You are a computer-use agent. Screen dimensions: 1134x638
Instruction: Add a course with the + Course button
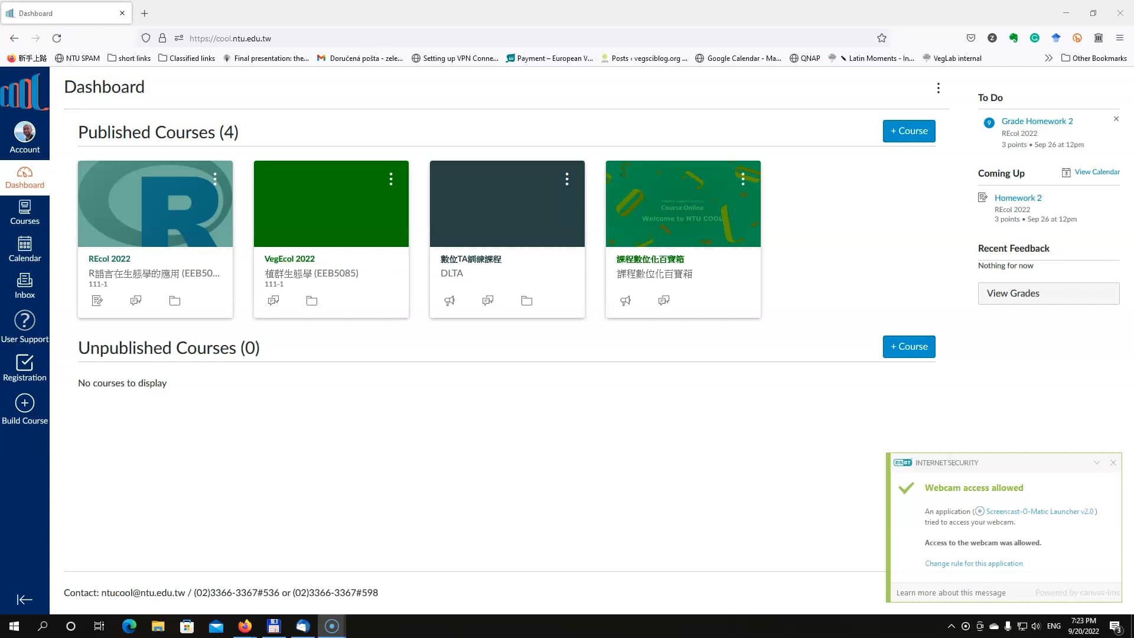point(908,131)
